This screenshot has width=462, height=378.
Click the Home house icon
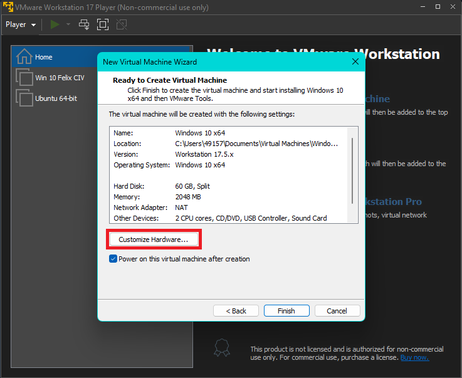click(24, 56)
